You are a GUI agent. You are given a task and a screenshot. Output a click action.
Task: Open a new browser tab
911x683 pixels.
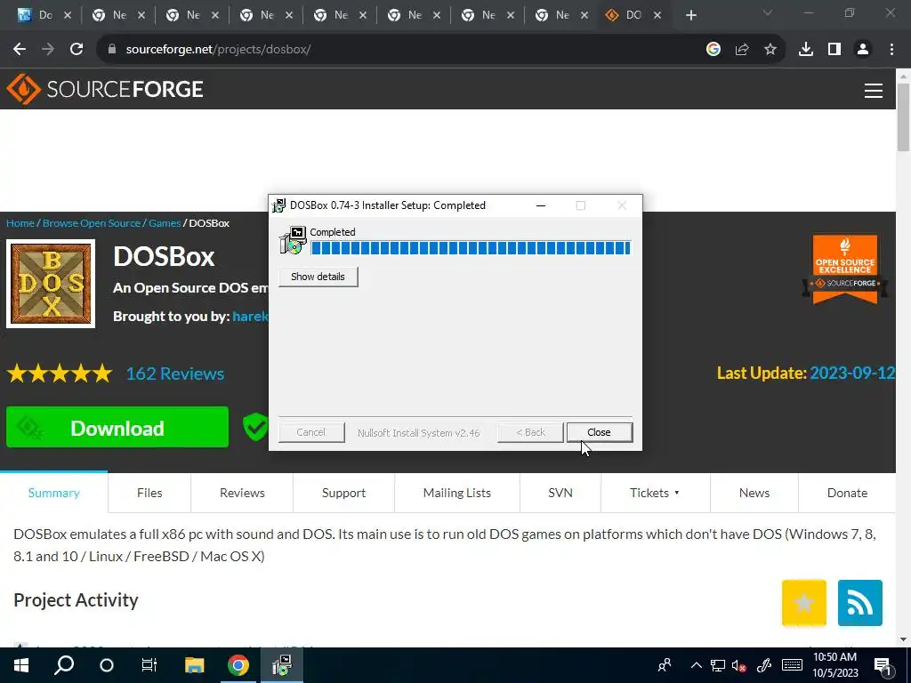pyautogui.click(x=690, y=16)
